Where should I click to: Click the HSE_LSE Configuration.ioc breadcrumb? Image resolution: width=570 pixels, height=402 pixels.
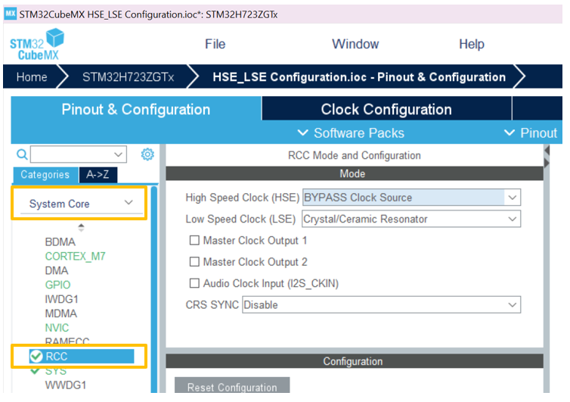point(359,76)
